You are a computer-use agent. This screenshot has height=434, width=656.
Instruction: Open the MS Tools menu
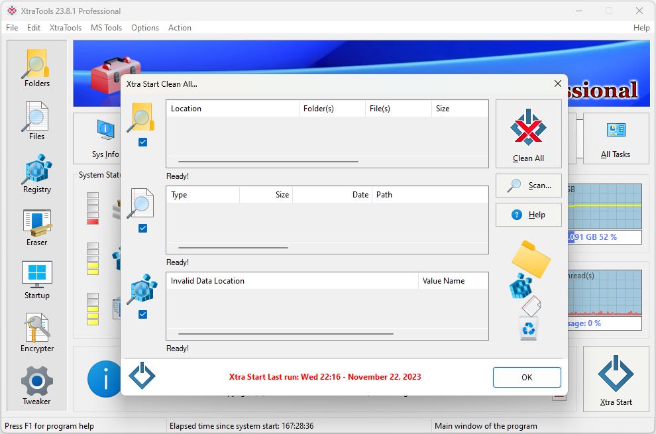(x=106, y=28)
